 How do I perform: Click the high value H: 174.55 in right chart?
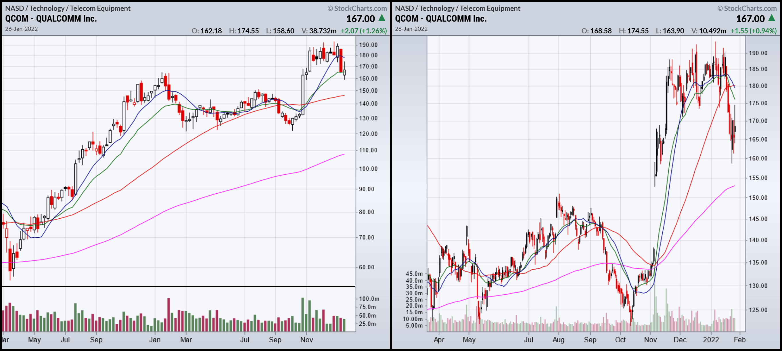pyautogui.click(x=634, y=31)
